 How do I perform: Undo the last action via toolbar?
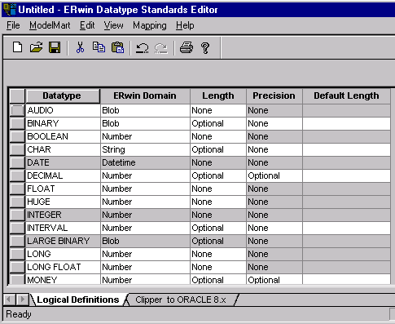pyautogui.click(x=143, y=48)
